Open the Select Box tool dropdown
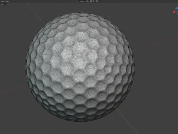 [3, 4]
